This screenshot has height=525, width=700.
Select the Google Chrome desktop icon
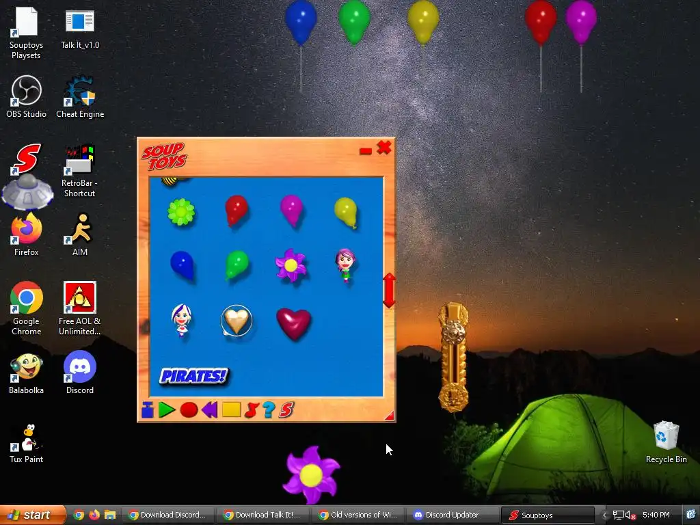27,308
